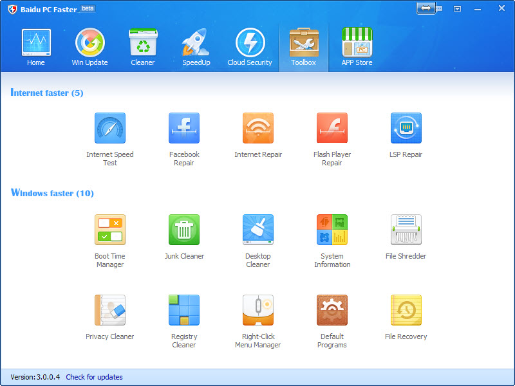Click the Check for updates link
515x386 pixels.
pyautogui.click(x=94, y=377)
